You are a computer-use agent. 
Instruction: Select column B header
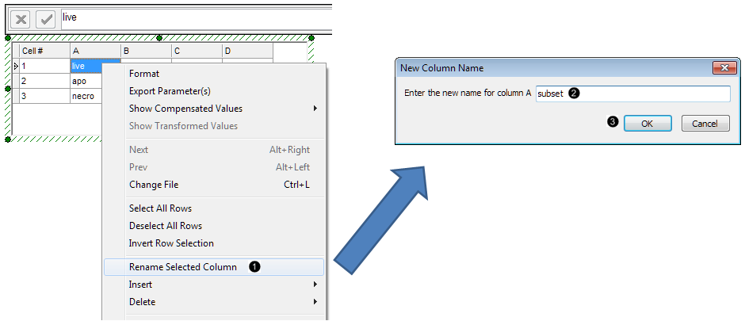146,52
